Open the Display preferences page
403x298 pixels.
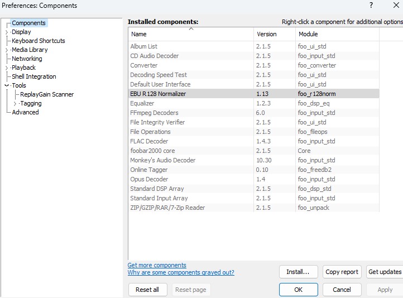[x=21, y=32]
